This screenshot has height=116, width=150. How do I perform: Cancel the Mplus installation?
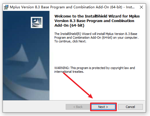pos(130,107)
